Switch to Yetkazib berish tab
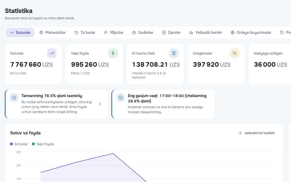 206,33
